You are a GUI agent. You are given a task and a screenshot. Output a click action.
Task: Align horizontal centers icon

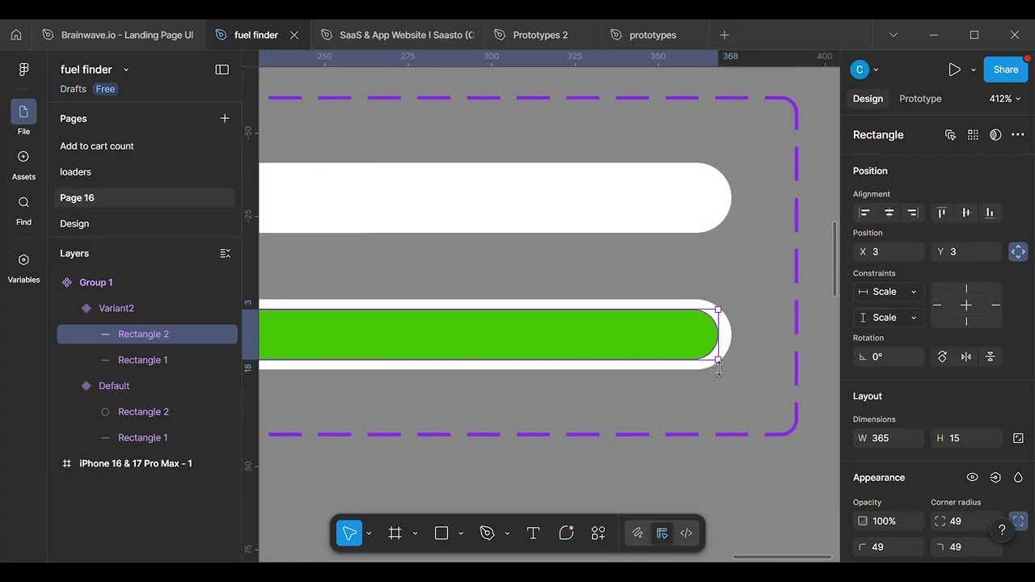889,213
